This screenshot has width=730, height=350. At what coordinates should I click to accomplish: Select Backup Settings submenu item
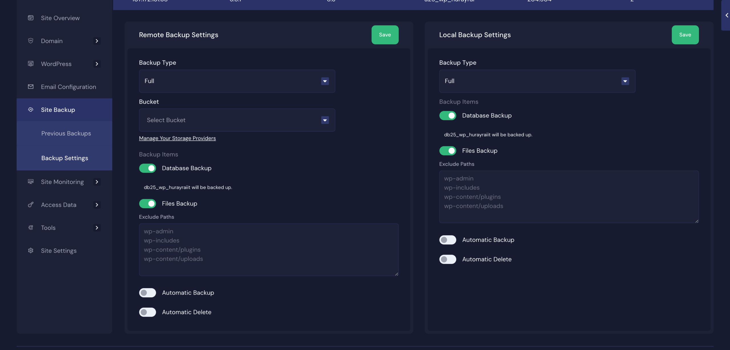click(65, 158)
